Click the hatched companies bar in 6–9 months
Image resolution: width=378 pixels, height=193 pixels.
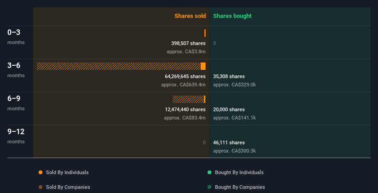pos(188,99)
